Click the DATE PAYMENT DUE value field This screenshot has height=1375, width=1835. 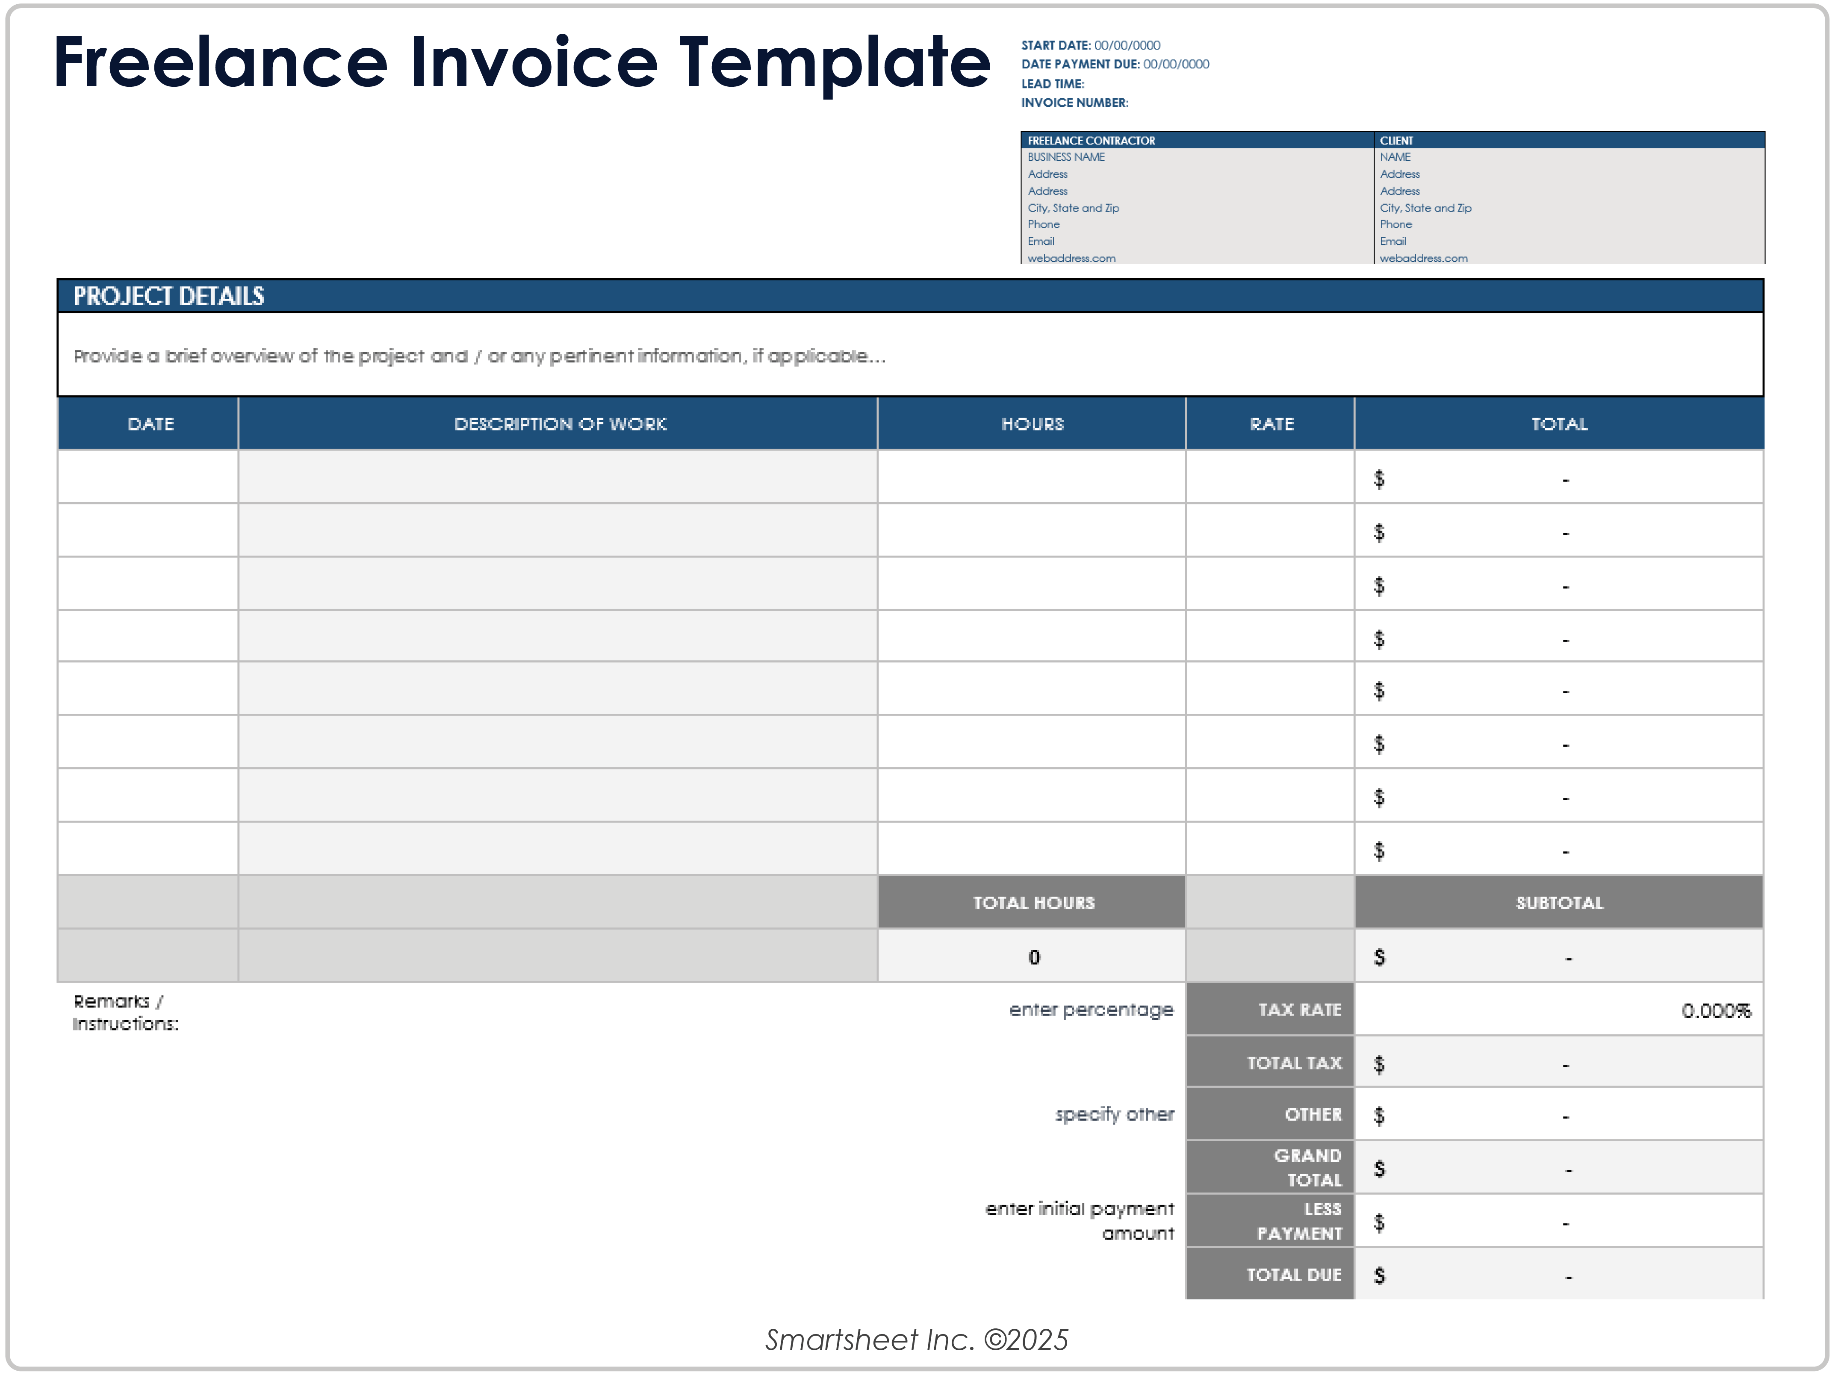(x=1175, y=64)
